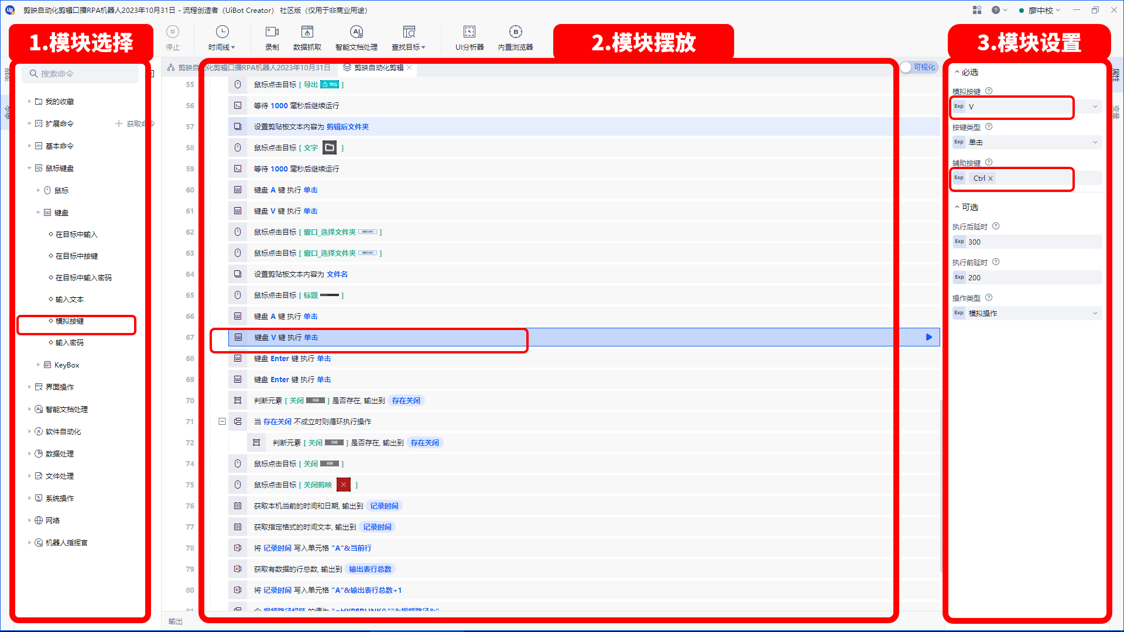Expand the KeyBox node

click(39, 365)
